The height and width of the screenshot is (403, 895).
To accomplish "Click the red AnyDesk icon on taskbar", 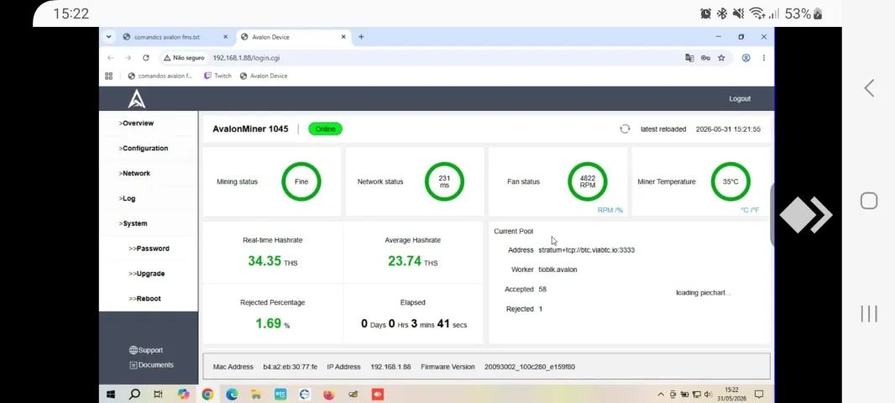I will click(x=377, y=394).
